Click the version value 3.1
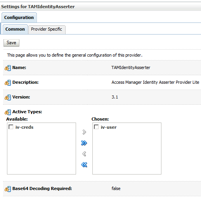Viewport: 201px width, 197px height. click(x=115, y=97)
